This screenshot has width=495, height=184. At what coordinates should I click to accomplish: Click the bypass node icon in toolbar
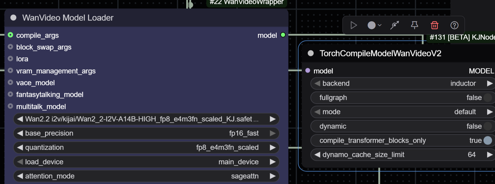click(x=395, y=25)
